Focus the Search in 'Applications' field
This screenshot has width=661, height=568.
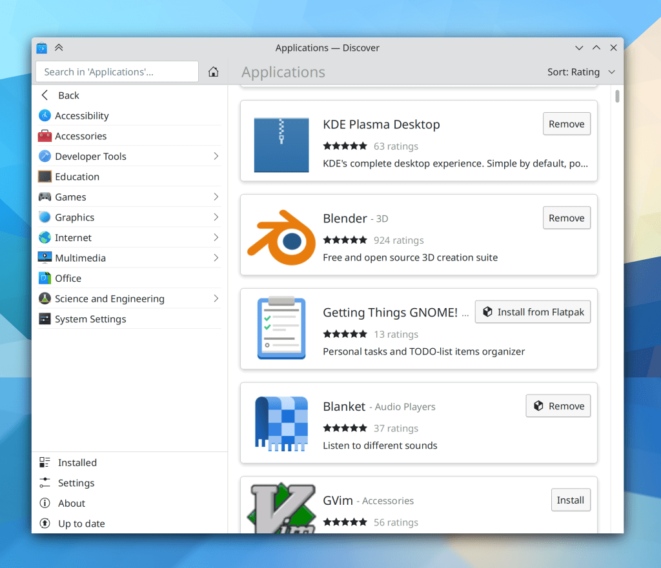tap(117, 72)
